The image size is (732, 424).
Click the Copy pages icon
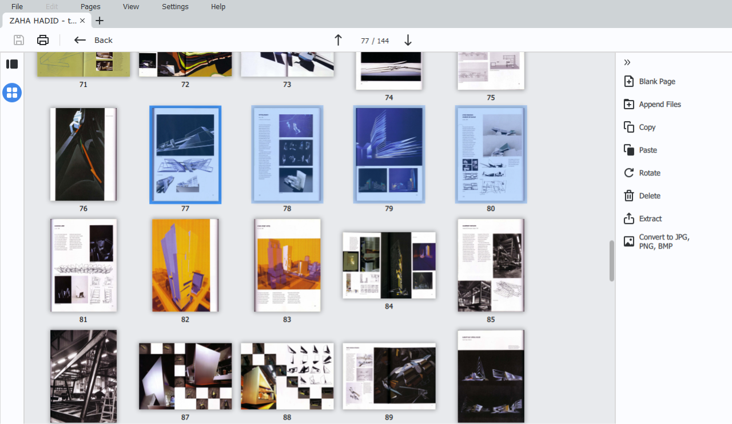(629, 127)
